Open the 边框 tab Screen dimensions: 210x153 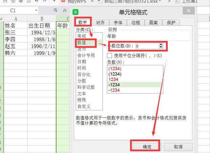tap(135, 23)
